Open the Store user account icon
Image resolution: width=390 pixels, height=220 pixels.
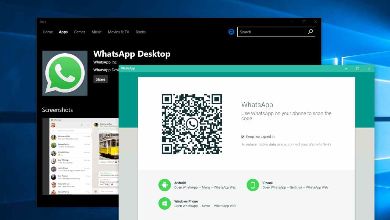point(231,32)
